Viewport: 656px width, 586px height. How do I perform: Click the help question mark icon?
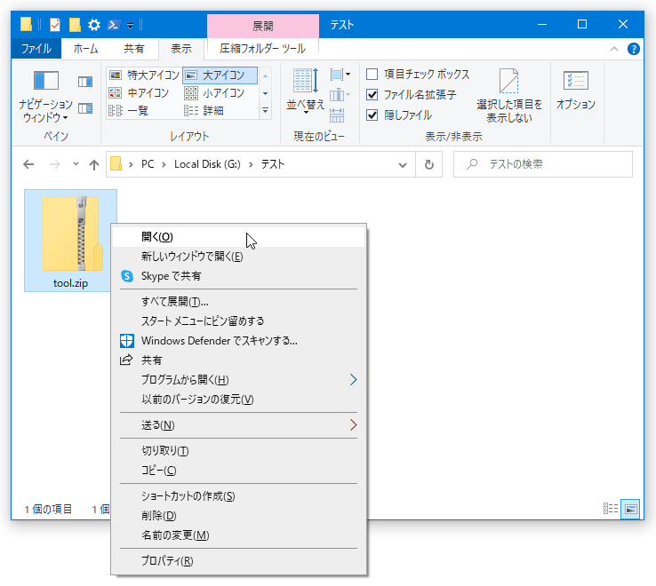pyautogui.click(x=633, y=49)
